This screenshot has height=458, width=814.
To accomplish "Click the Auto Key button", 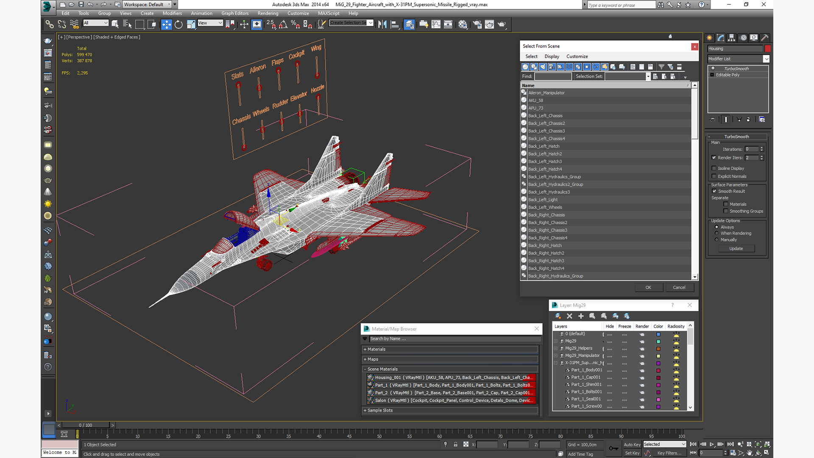I will [x=632, y=444].
